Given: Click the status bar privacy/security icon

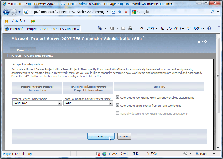Looking at the screenshot, I should point(185,154).
